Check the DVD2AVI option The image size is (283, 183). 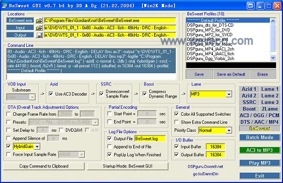[61, 130]
